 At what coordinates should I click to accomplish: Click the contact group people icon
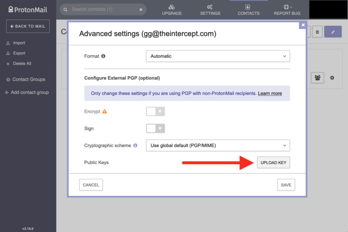pyautogui.click(x=317, y=78)
